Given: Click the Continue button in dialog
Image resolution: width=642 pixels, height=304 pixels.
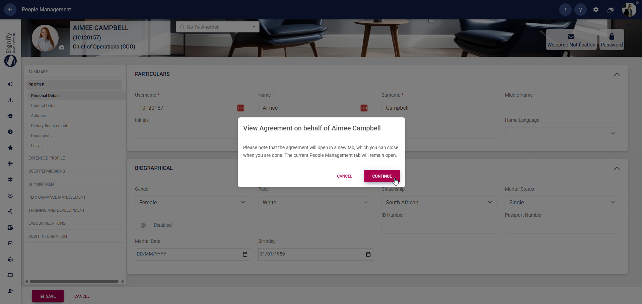Looking at the screenshot, I should (x=382, y=176).
